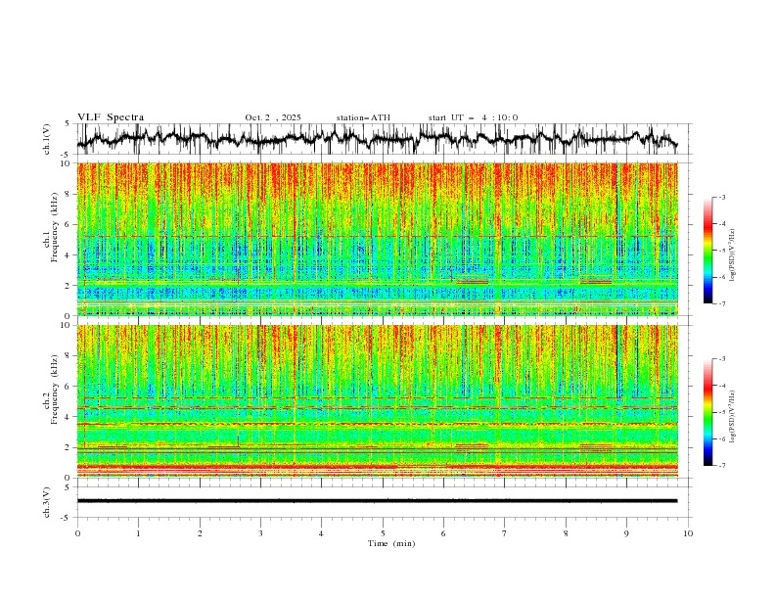Viewport: 775px width, 599px height.
Task: Click the ch.2 spectrogram panel
Action: (x=378, y=401)
